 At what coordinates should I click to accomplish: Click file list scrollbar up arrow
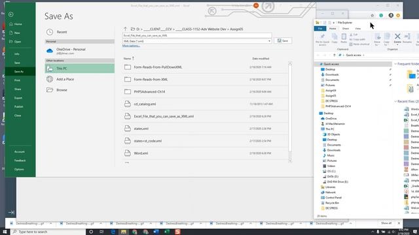click(x=290, y=63)
